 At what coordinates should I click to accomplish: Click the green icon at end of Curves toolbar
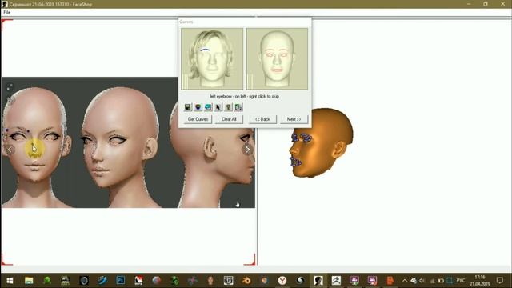tap(238, 106)
